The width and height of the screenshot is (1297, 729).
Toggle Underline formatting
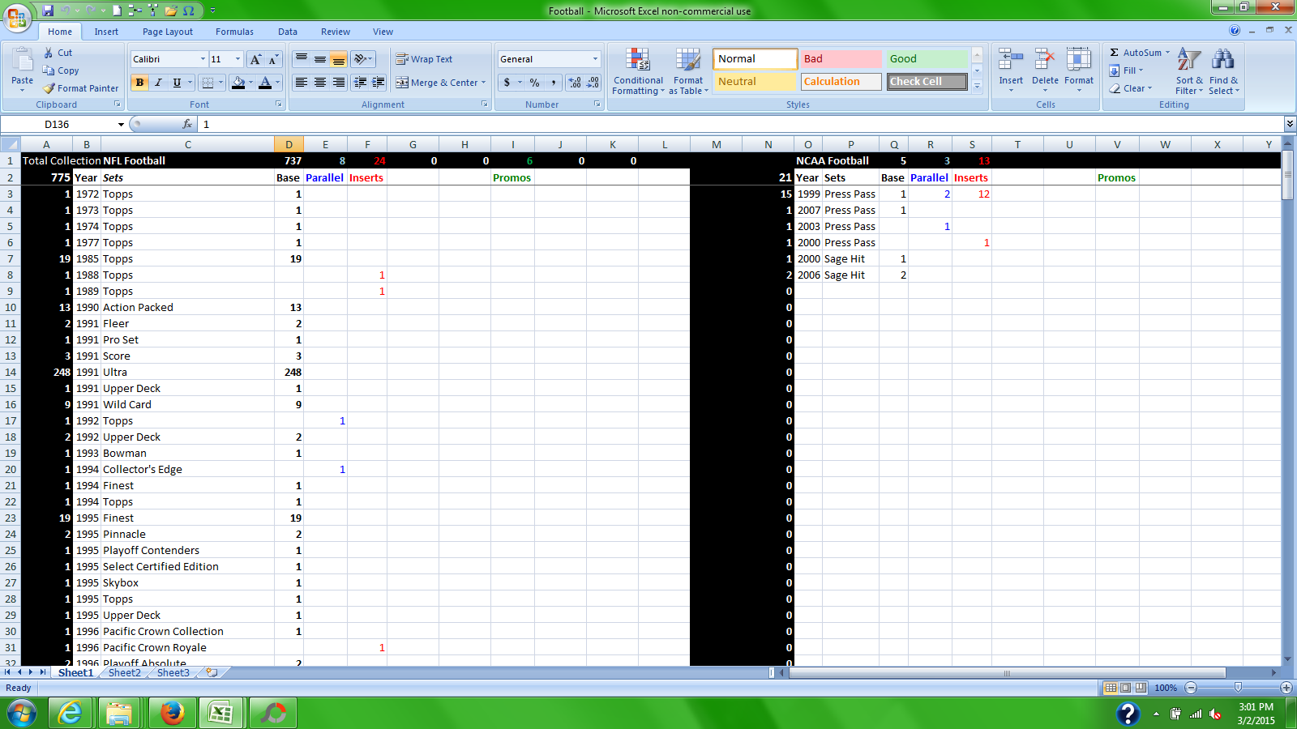tap(177, 83)
